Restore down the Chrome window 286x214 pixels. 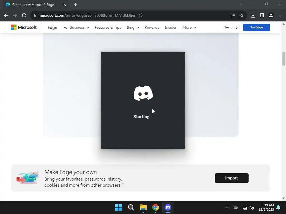pos(267,4)
